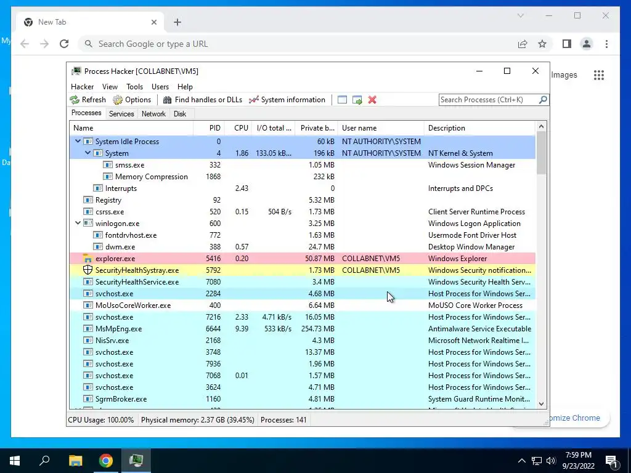
Task: Open Chrome's three-dot menu
Action: tap(606, 44)
